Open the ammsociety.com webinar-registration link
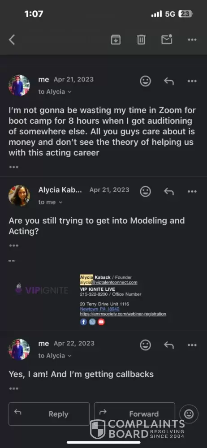This screenshot has width=207, height=448. [x=123, y=314]
